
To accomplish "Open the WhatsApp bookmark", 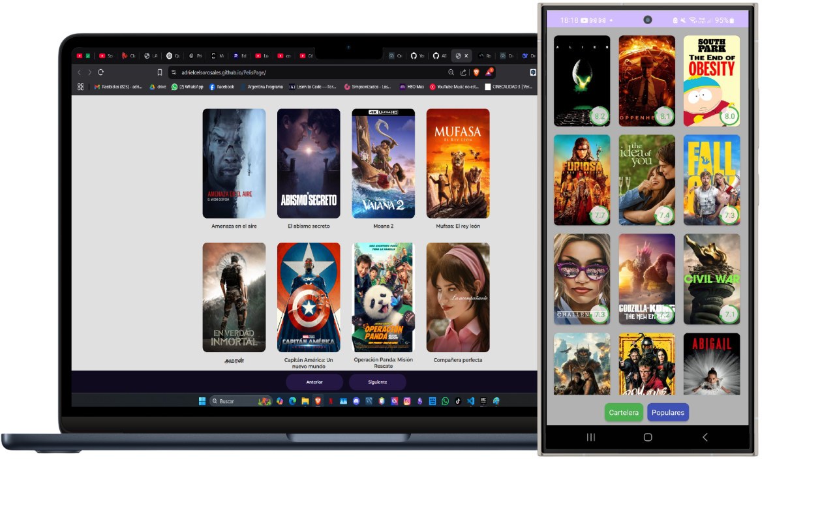I will pos(188,86).
